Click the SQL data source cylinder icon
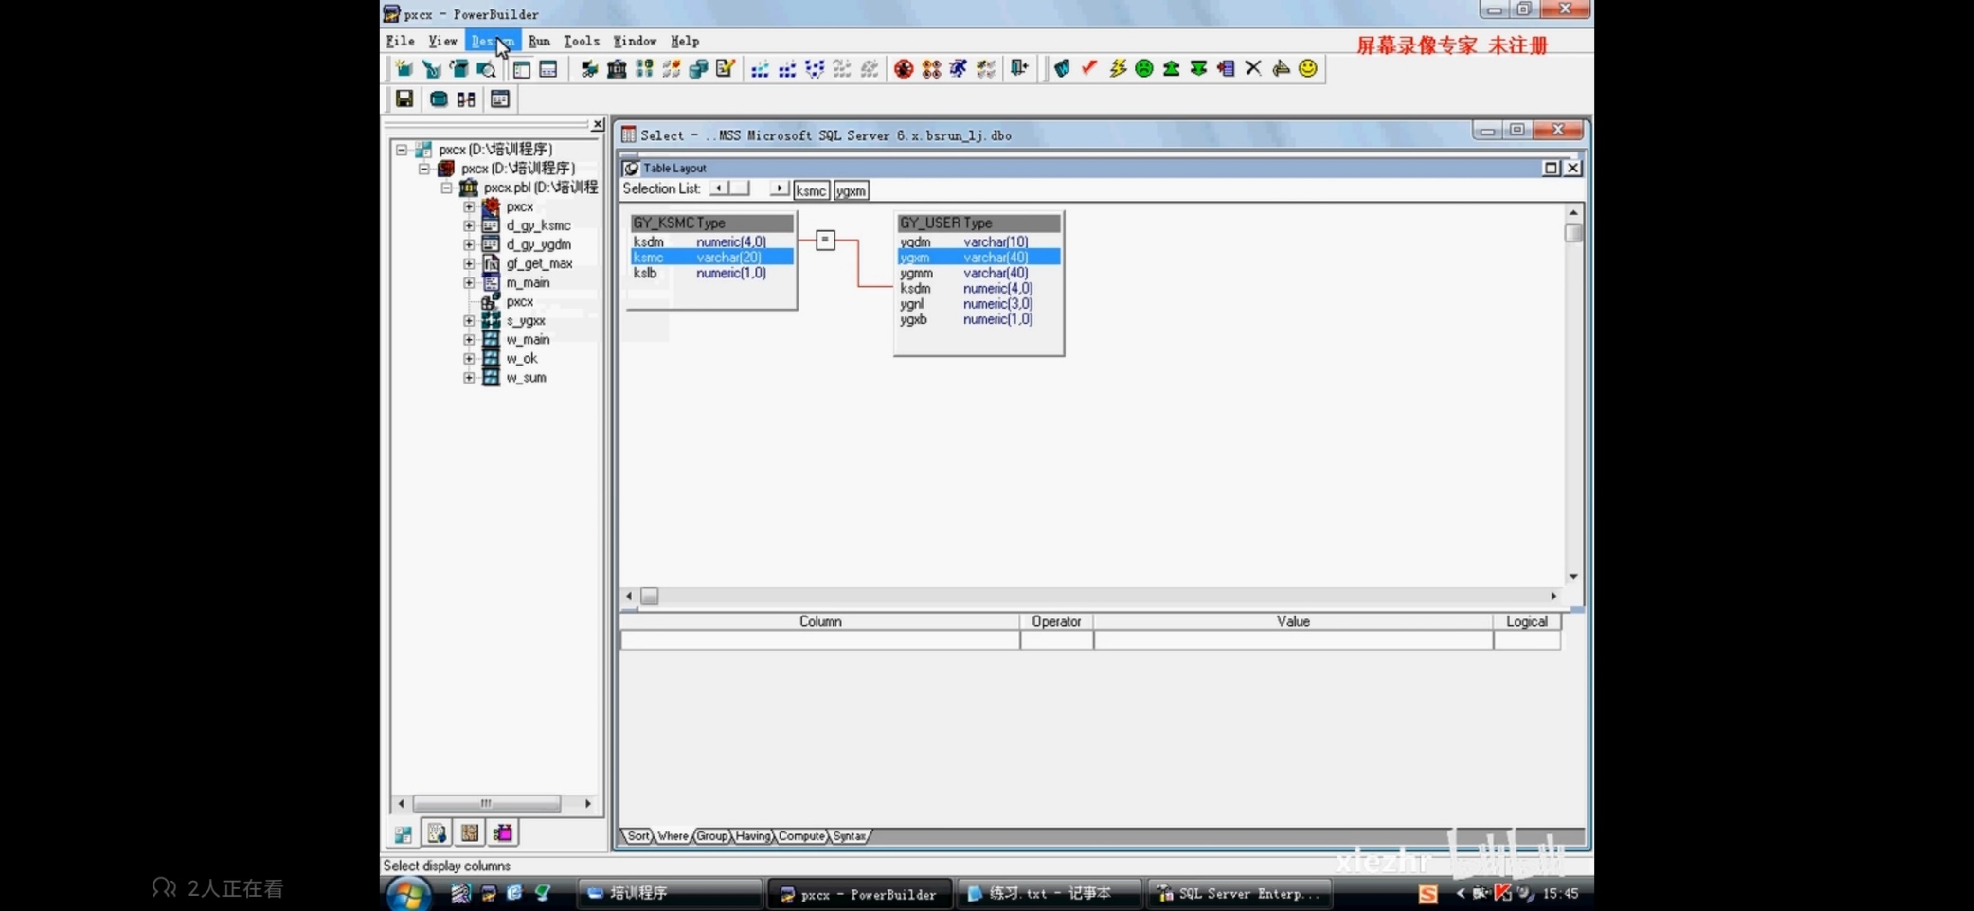Screen dimensions: 1974x911 point(439,98)
